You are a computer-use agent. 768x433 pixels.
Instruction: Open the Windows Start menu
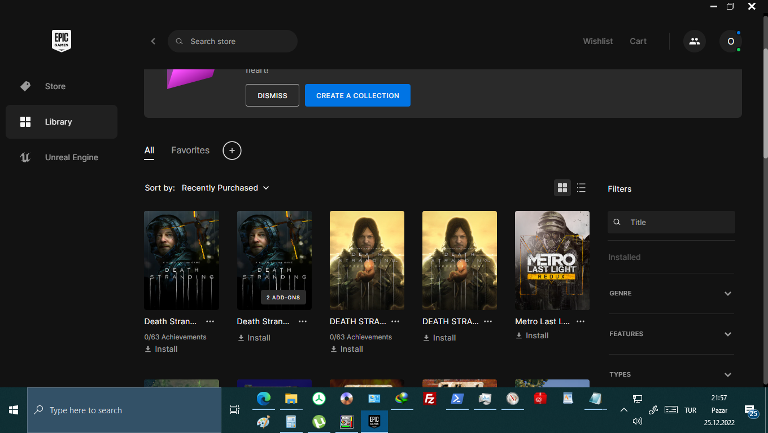[x=14, y=410]
